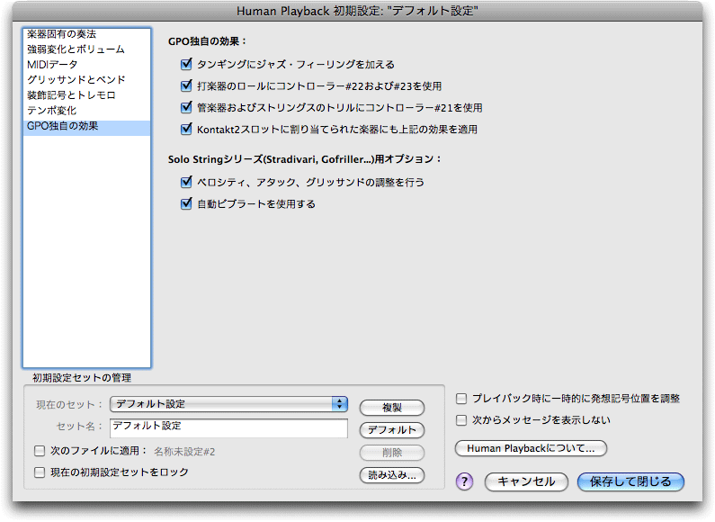Viewport: 715px width, 522px height.
Task: Click the 名称未設定#2 file name text
Action: point(184,452)
